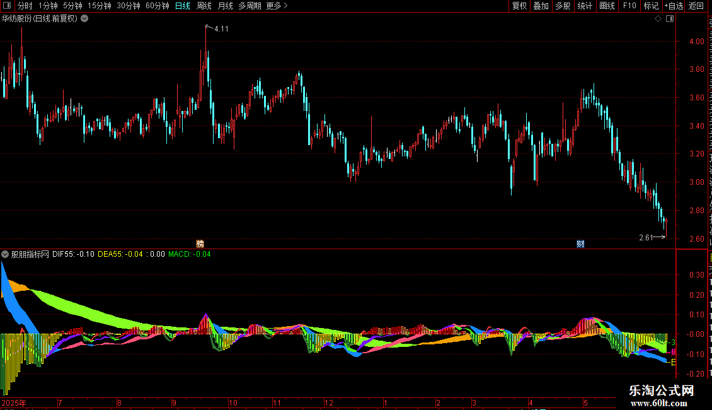Click the diamond icon in chart header
Image resolution: width=712 pixels, height=410 pixels.
click(x=658, y=19)
